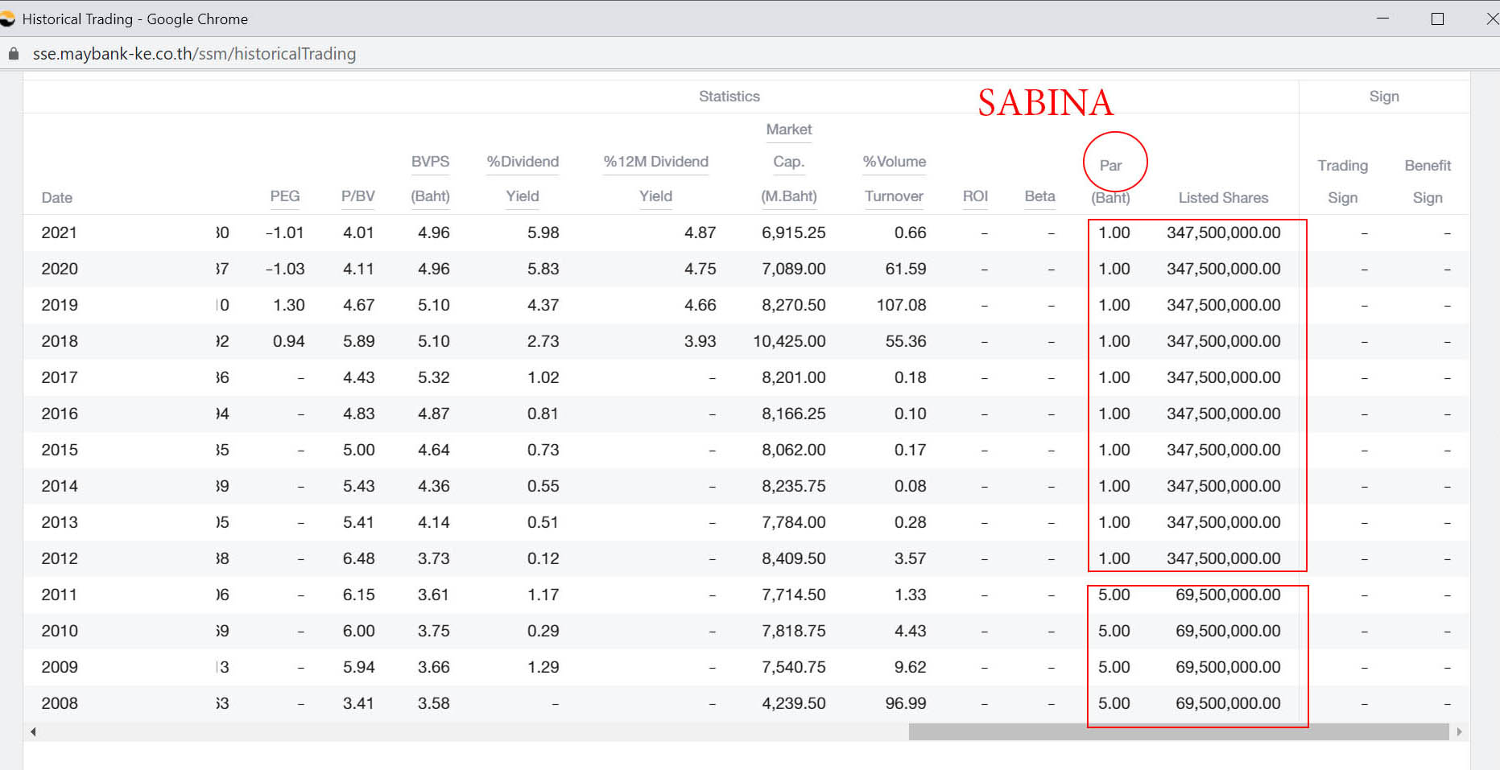Click the %Volume Turnover column header
This screenshot has width=1500, height=770.
coord(894,179)
